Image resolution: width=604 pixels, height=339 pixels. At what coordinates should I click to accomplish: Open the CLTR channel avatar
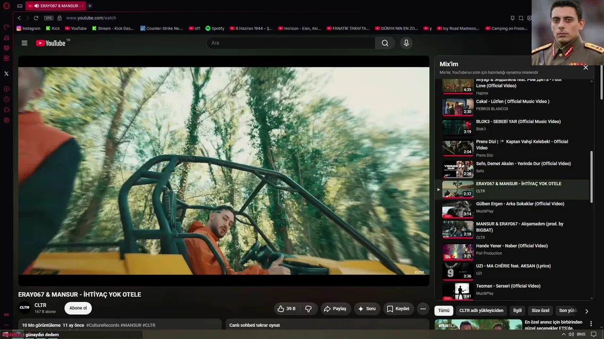(25, 308)
